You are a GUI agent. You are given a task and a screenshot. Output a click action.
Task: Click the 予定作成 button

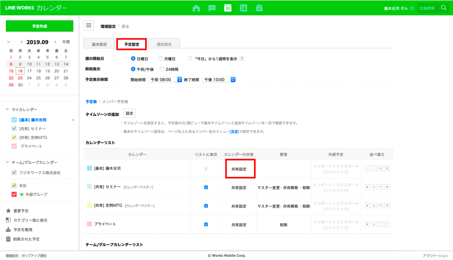[40, 26]
